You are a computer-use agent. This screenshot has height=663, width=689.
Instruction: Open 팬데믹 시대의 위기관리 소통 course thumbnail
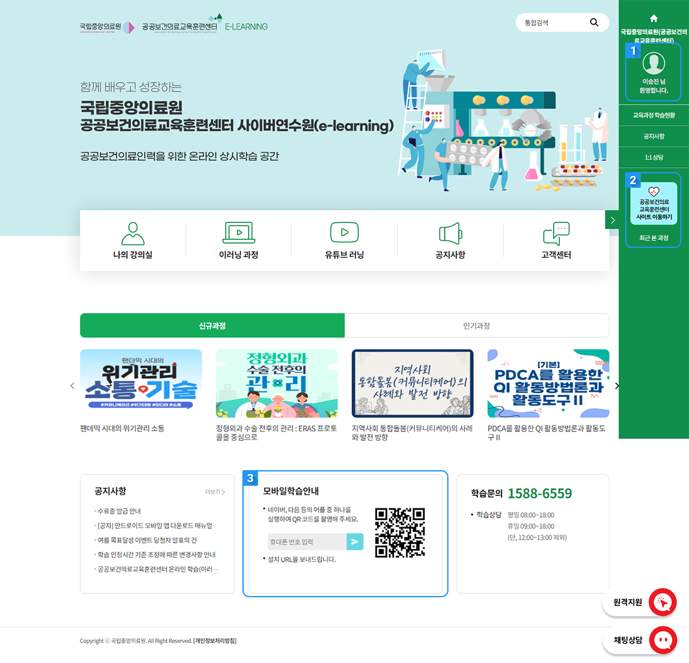(x=141, y=383)
